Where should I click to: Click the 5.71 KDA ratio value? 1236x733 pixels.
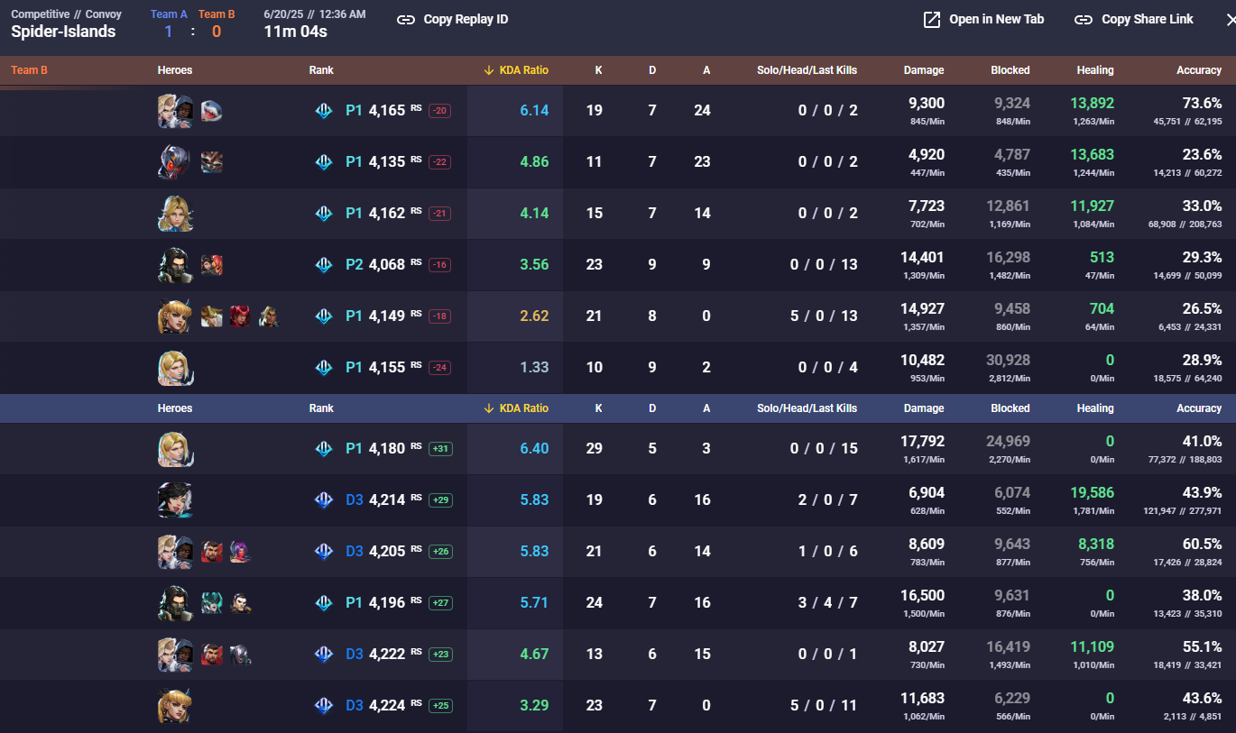(534, 603)
